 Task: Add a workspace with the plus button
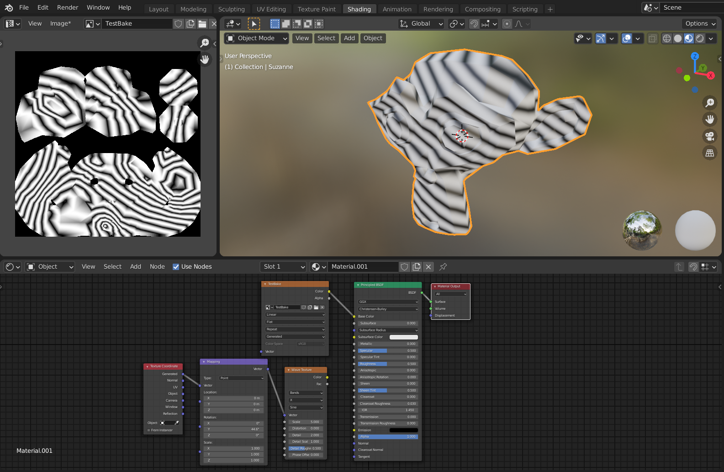click(x=550, y=9)
